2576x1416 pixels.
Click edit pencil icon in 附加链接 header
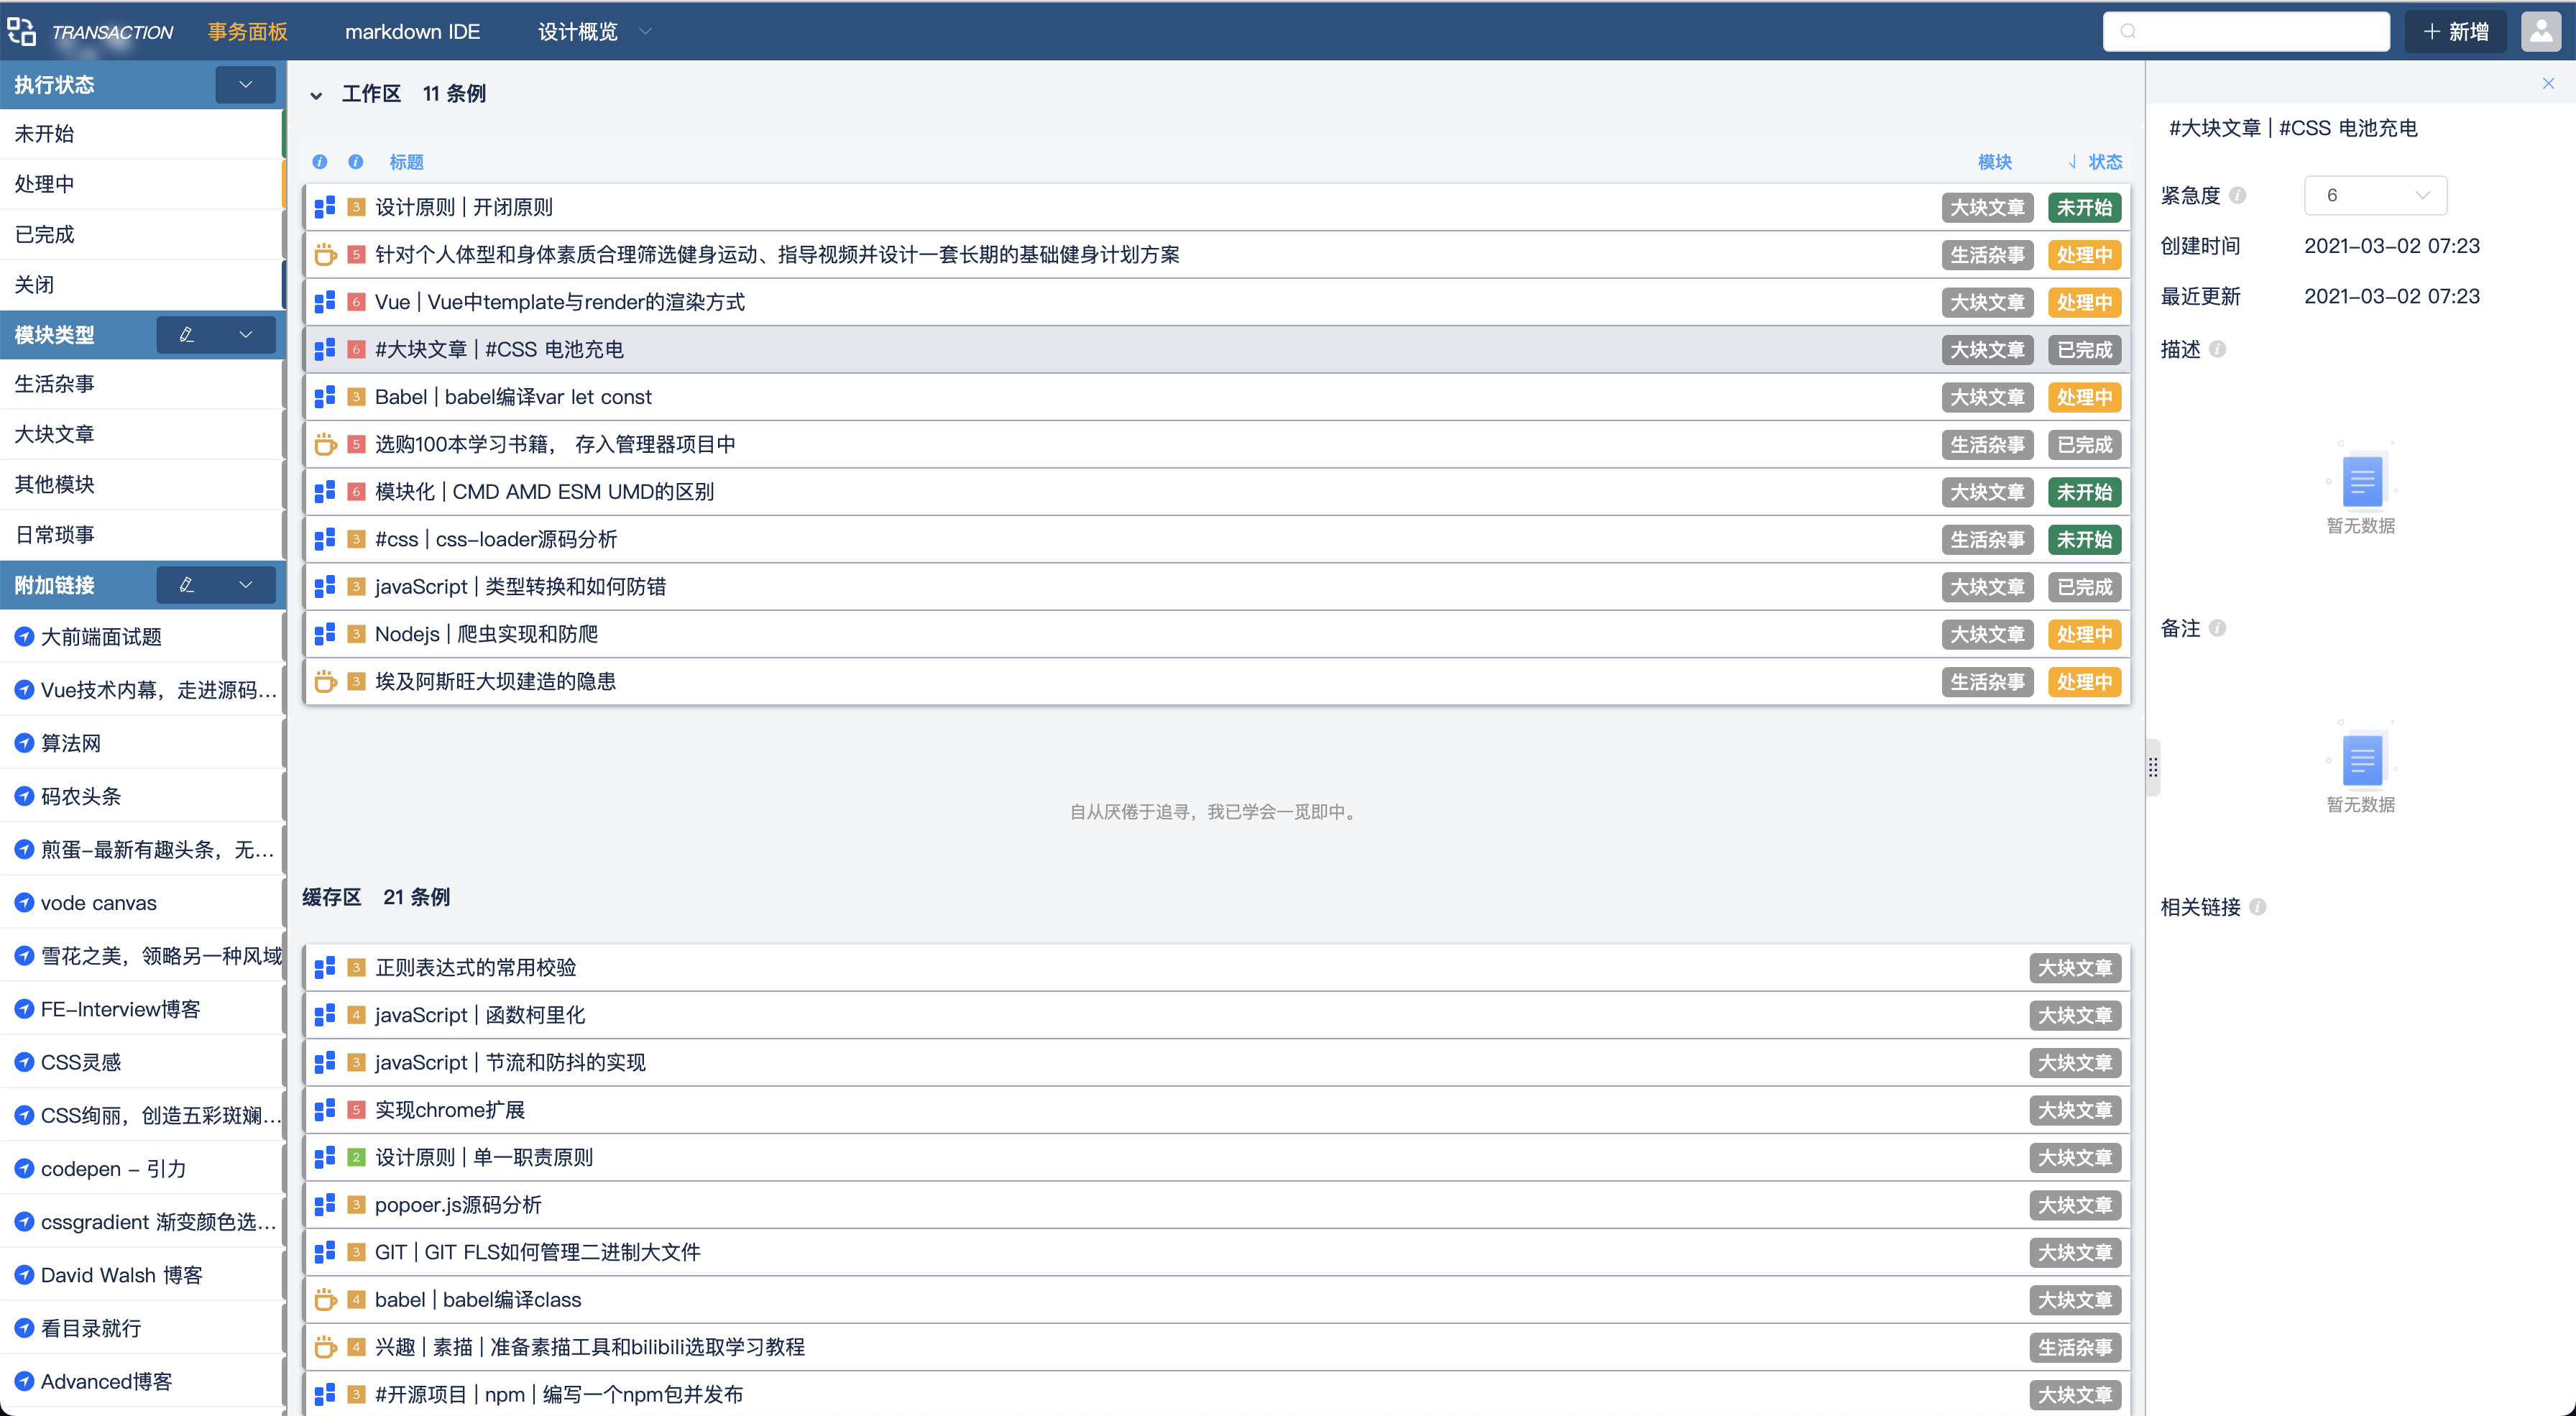click(186, 584)
